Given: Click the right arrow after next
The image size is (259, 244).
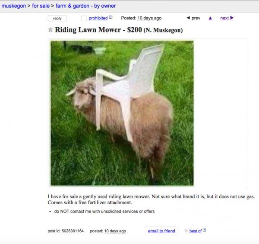Looking at the screenshot, I should click(232, 18).
